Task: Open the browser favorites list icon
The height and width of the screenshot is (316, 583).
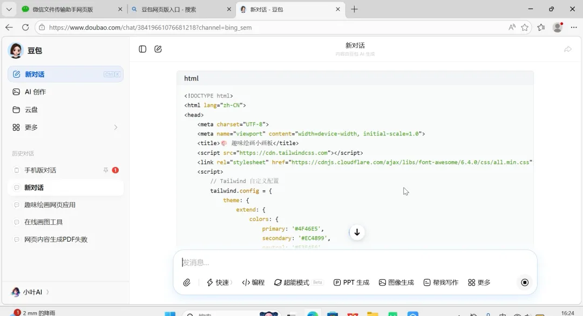Action: click(541, 28)
